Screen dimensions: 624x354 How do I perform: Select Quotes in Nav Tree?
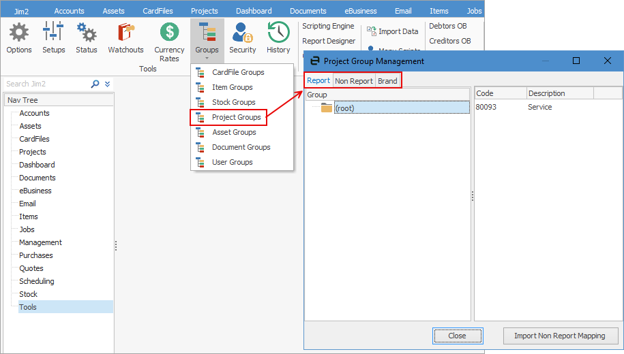click(x=31, y=269)
